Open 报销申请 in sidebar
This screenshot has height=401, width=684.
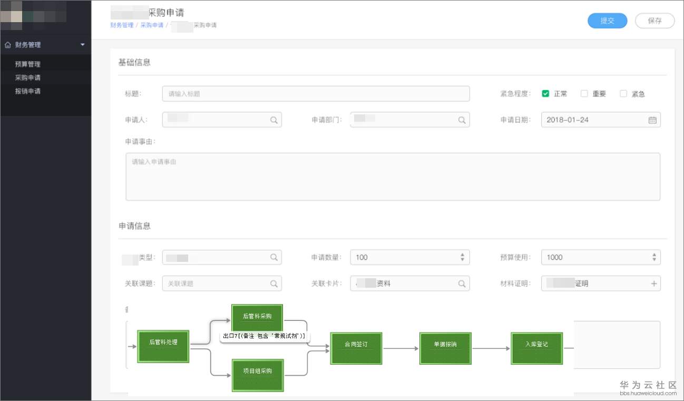(x=28, y=91)
